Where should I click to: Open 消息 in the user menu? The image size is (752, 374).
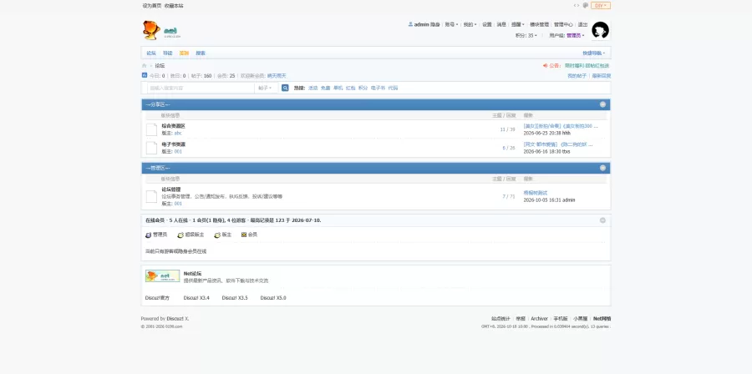501,24
